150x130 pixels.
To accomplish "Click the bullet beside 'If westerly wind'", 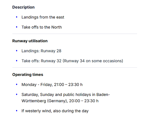I will coord(17,111).
